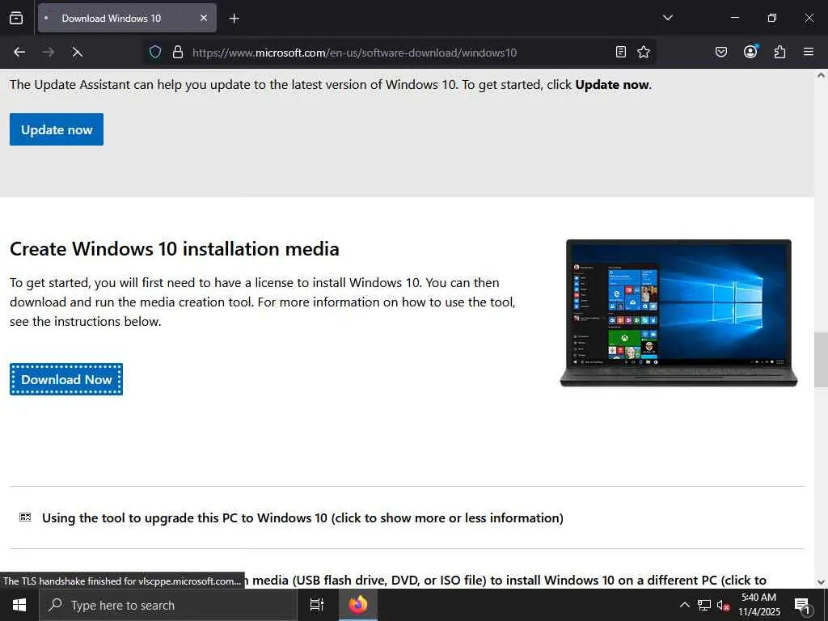Open Task View on the taskbar
The image size is (828, 621).
click(316, 605)
